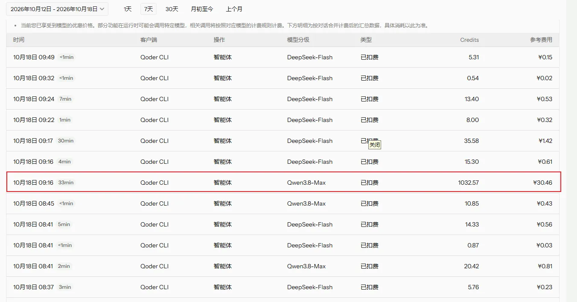Click the 3min duration badge at 08:37
This screenshot has height=302, width=577.
pyautogui.click(x=65, y=287)
